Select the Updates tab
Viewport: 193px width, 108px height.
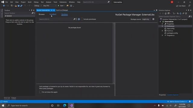point(65,14)
